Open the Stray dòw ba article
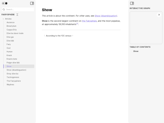 click(x=12, y=73)
